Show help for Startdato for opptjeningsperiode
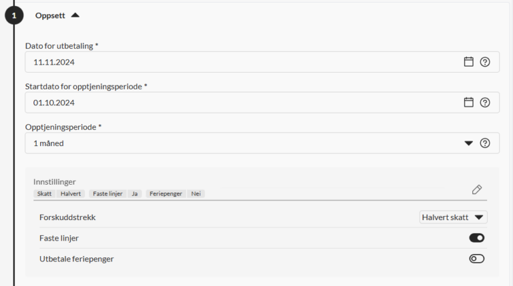513x286 pixels. (485, 103)
